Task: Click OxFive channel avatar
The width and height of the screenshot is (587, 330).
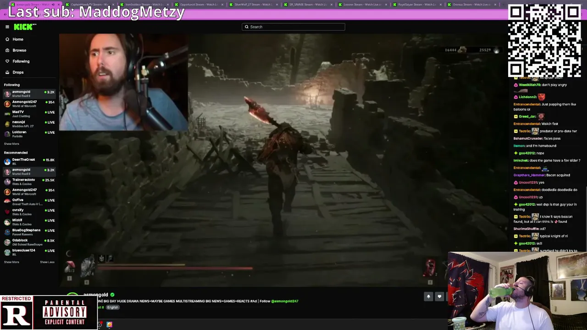Action: (x=7, y=201)
